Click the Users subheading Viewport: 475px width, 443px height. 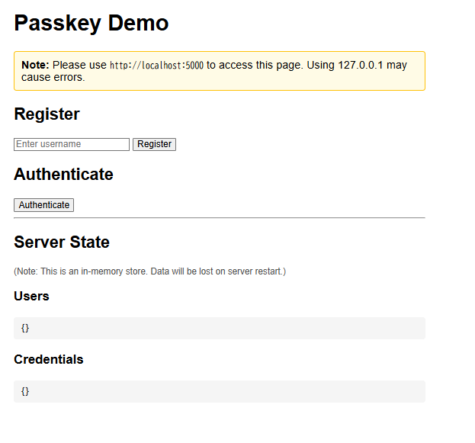(31, 297)
